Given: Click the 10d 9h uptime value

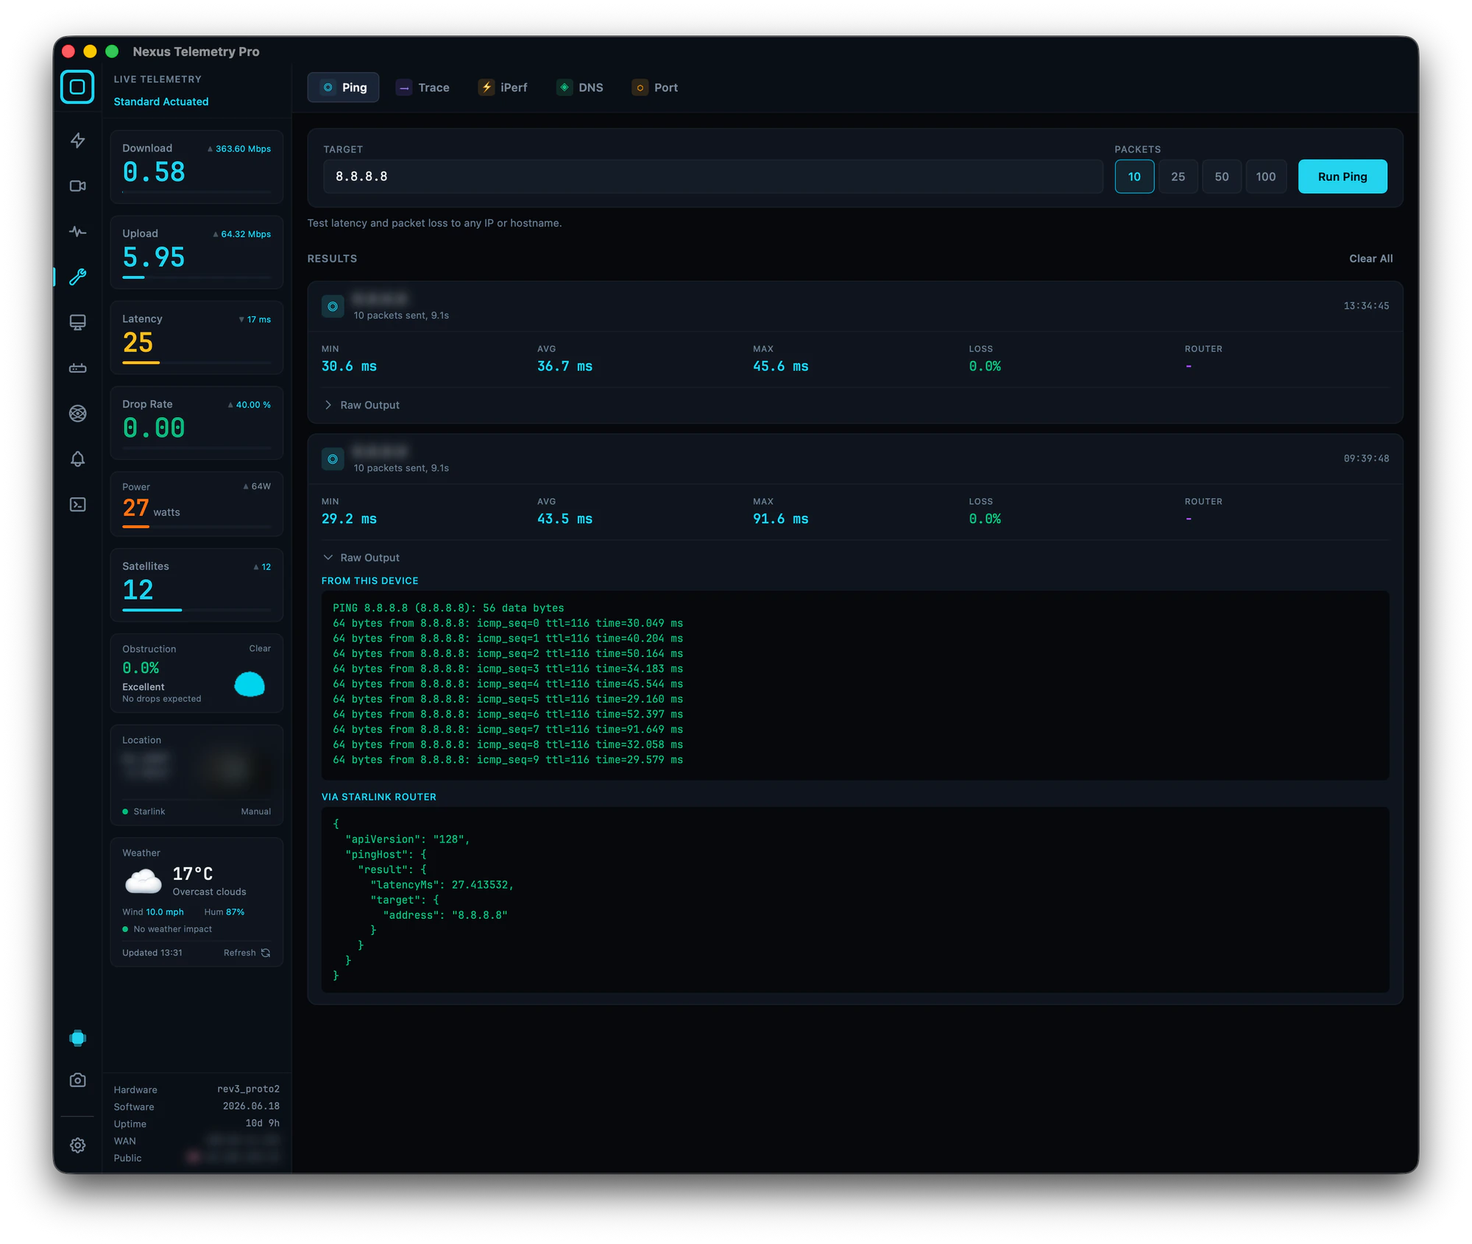Looking at the screenshot, I should (262, 1123).
